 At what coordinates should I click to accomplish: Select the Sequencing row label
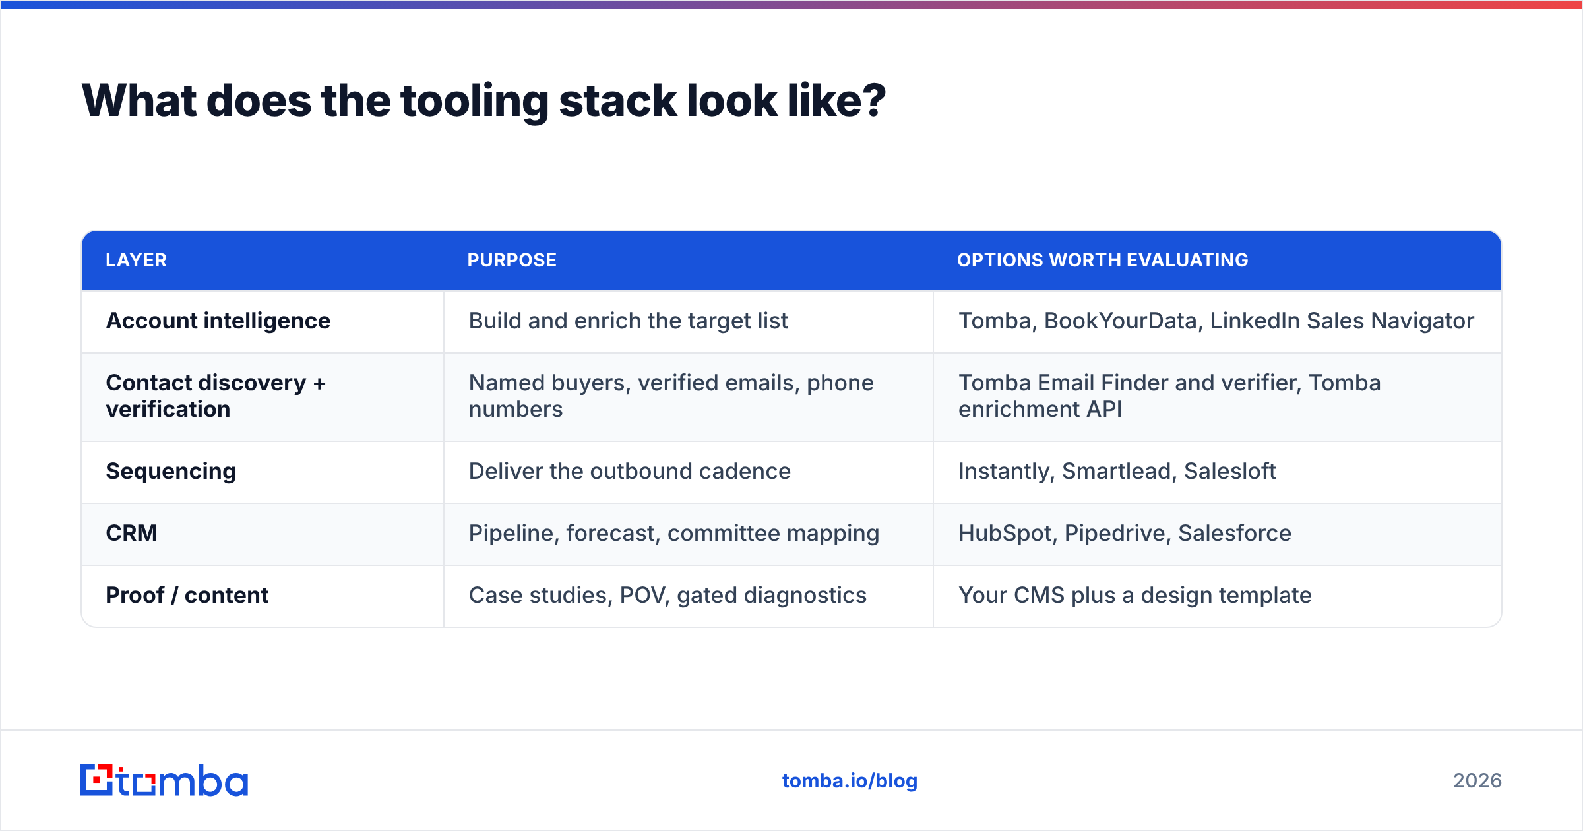pyautogui.click(x=171, y=471)
